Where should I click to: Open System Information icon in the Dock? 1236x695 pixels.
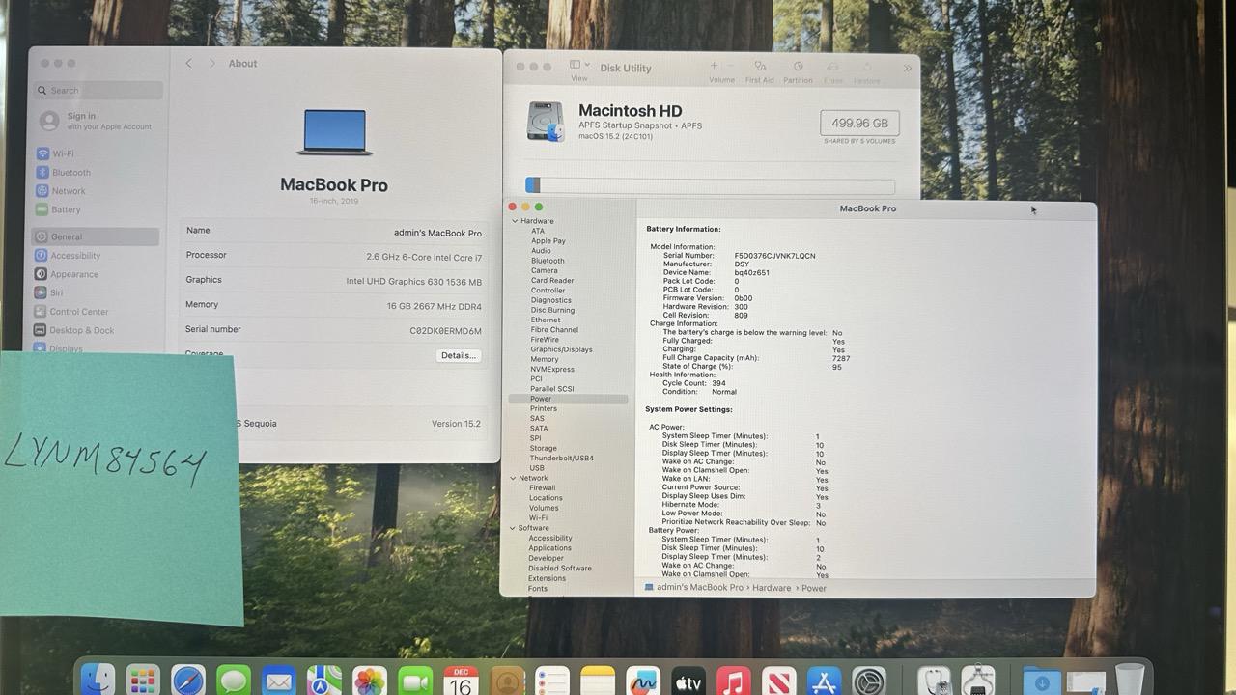coord(978,681)
